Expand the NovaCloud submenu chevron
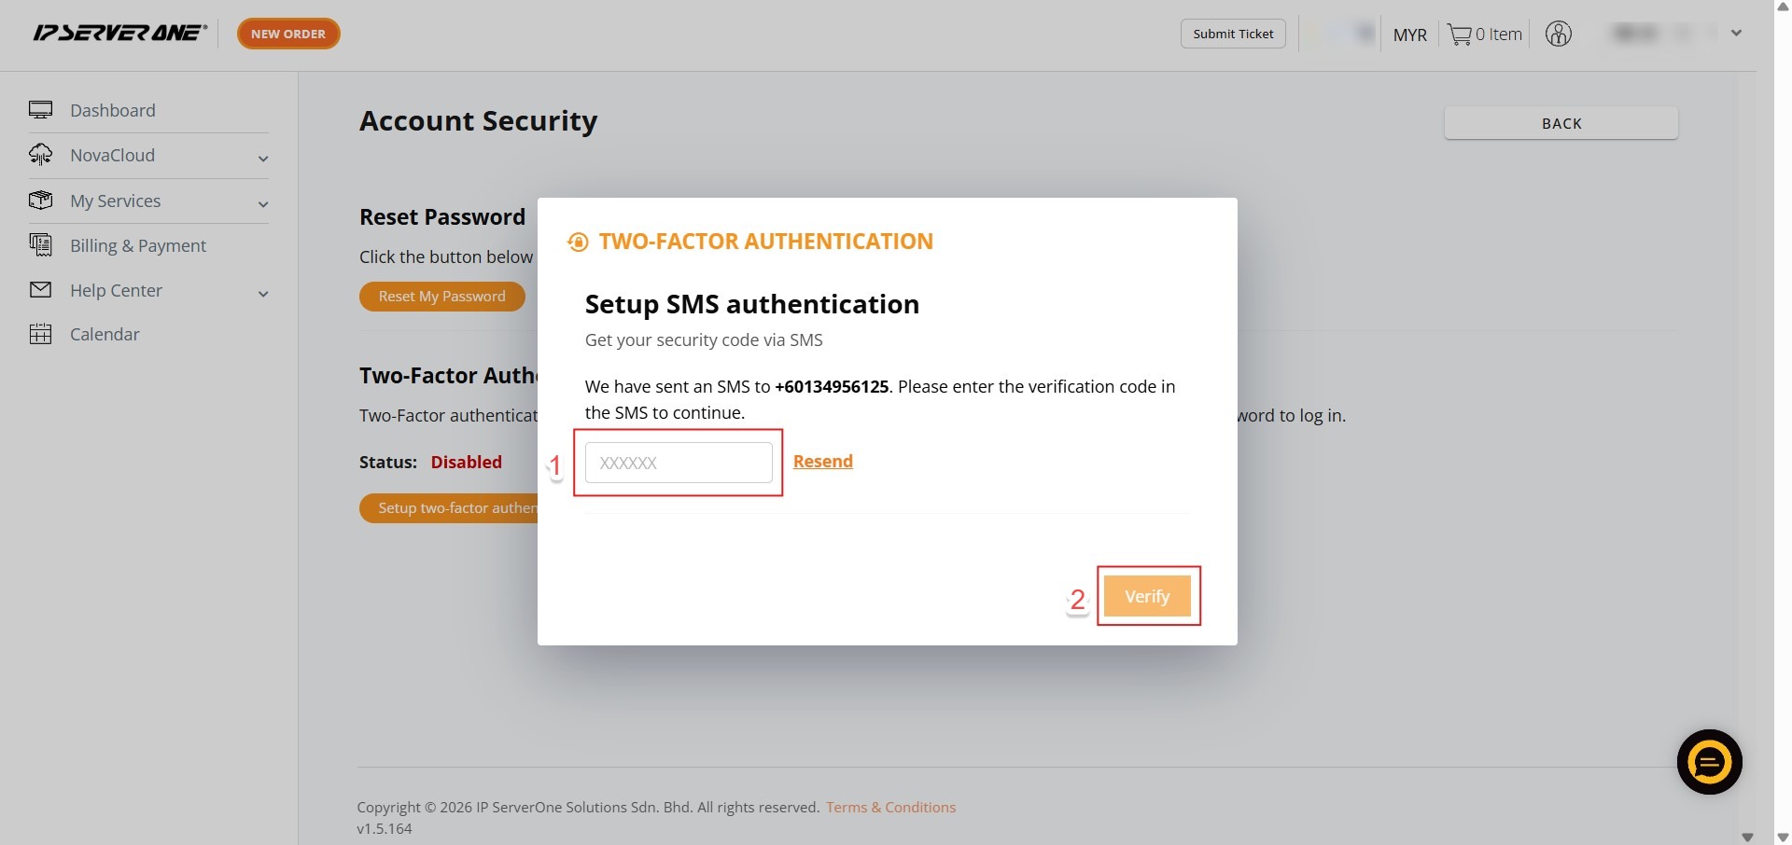 click(263, 159)
